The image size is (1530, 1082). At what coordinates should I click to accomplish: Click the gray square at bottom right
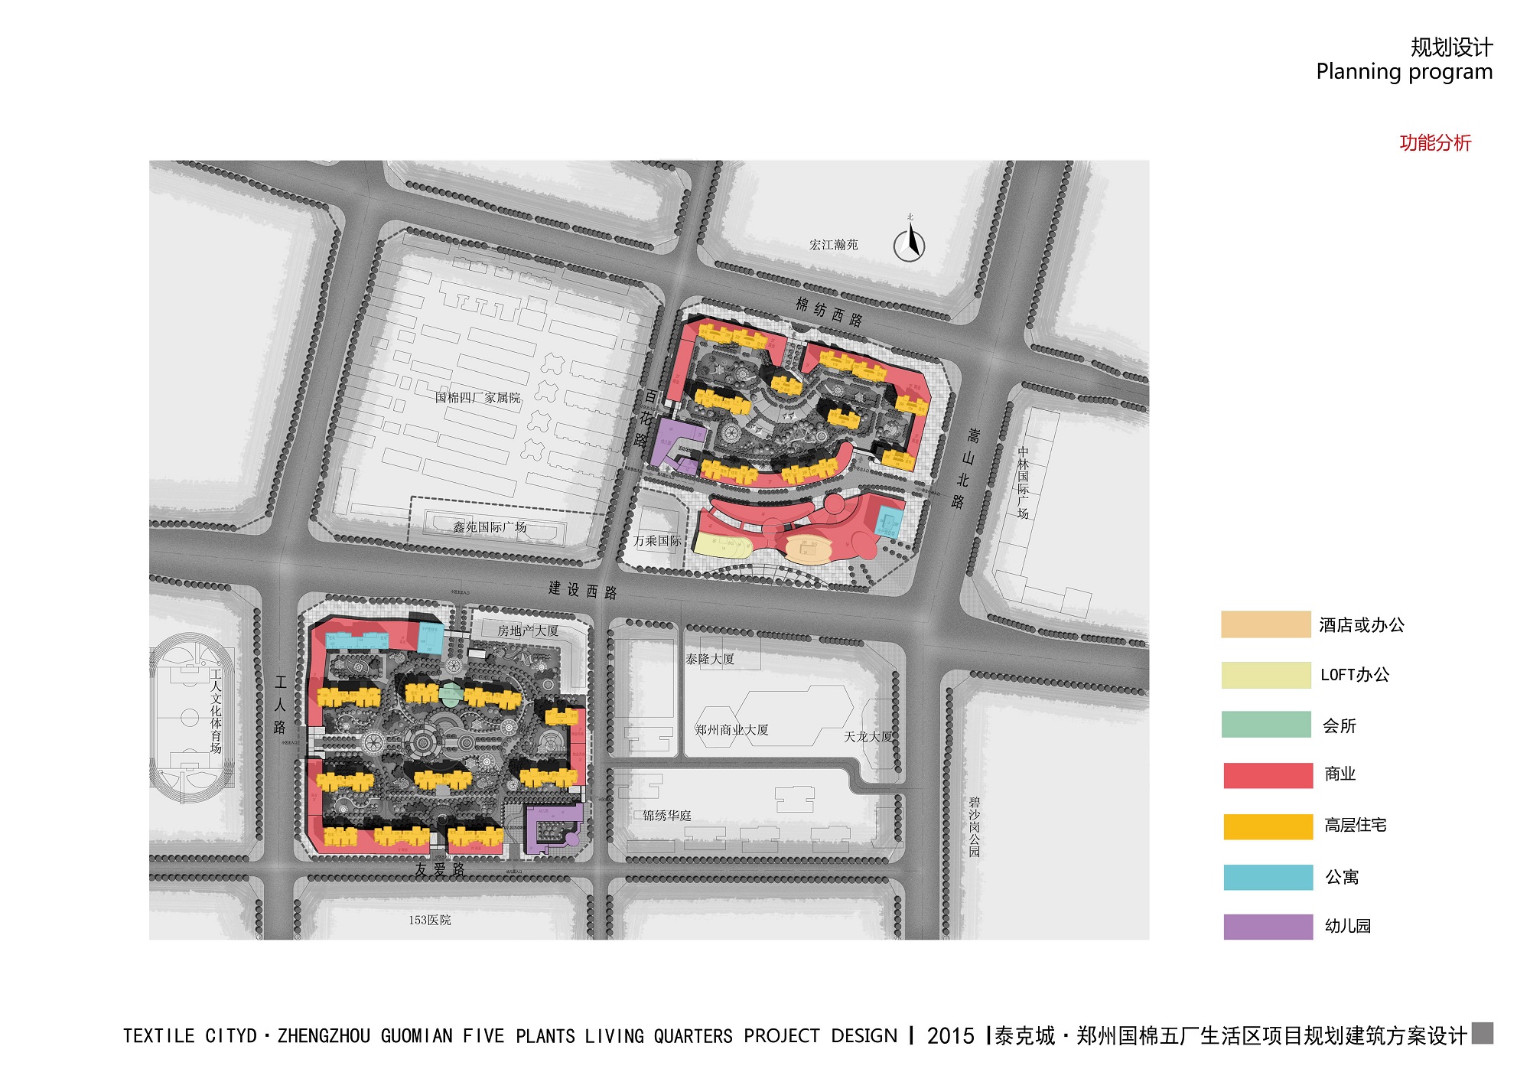[x=1482, y=1033]
